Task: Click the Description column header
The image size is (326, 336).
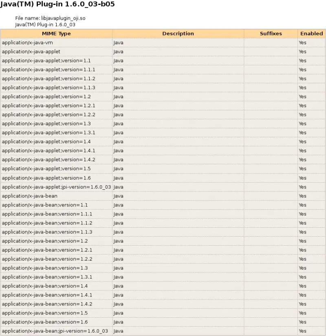Action: (x=178, y=34)
